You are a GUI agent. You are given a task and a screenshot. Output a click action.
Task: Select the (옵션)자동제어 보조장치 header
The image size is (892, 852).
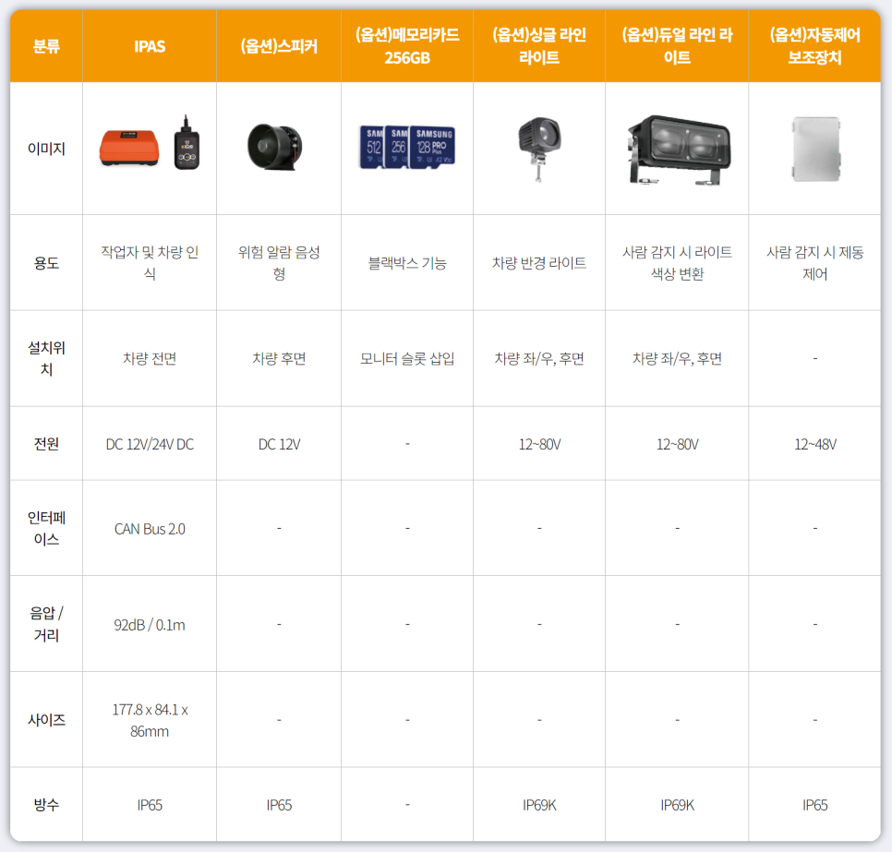point(814,46)
